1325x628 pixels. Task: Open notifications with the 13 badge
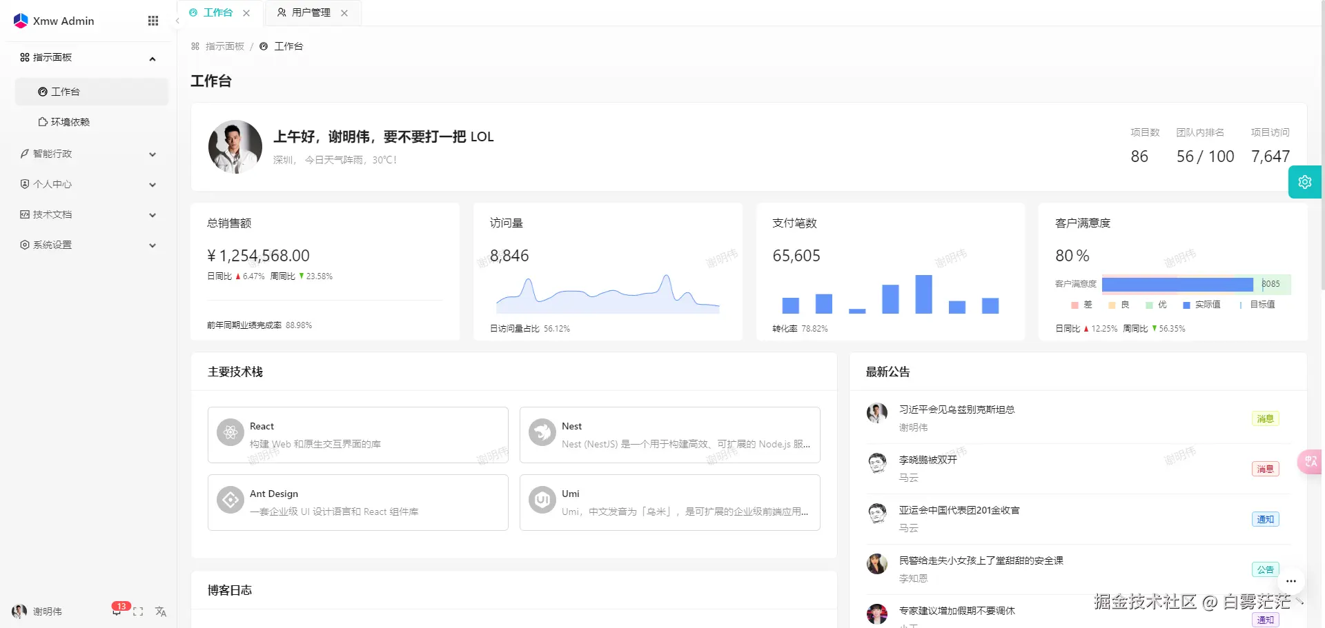117,610
